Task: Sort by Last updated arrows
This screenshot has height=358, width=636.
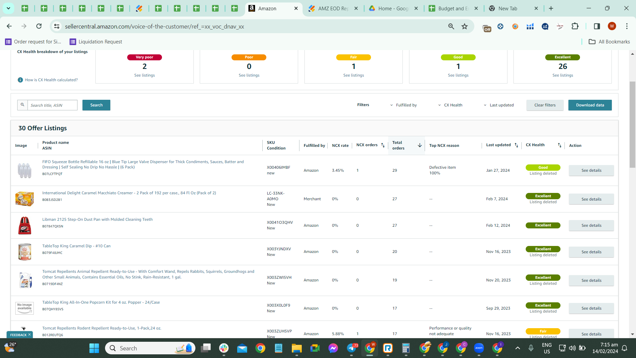Action: (x=516, y=145)
